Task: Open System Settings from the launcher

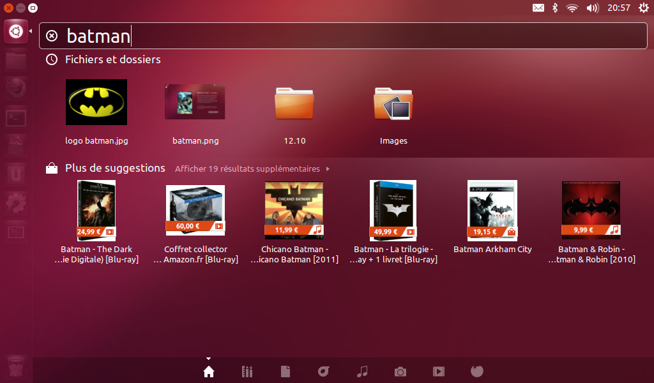Action: click(16, 204)
